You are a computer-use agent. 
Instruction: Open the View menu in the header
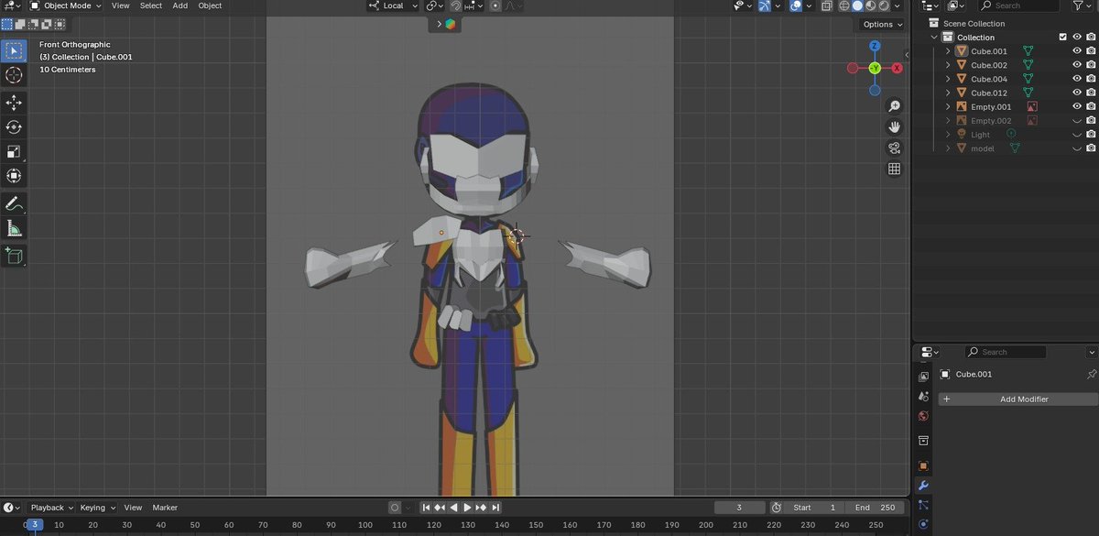[120, 5]
